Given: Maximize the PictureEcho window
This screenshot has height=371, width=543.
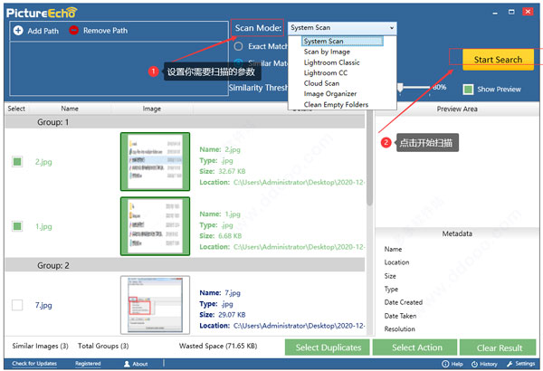Looking at the screenshot, I should coord(511,12).
